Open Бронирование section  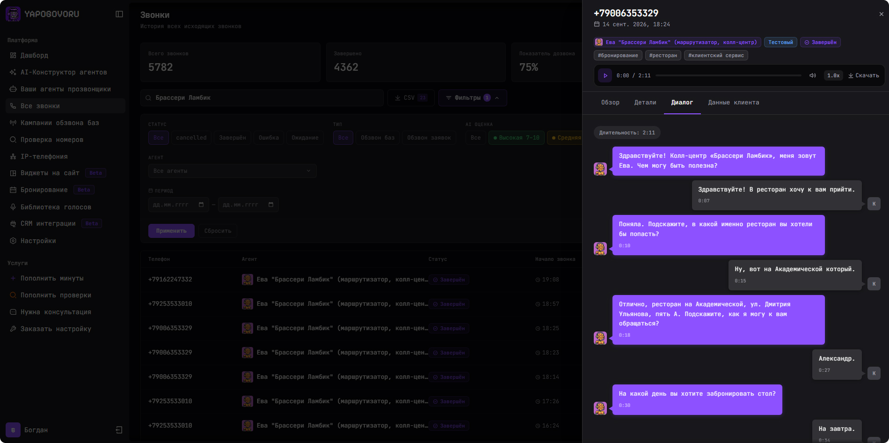tap(66, 190)
